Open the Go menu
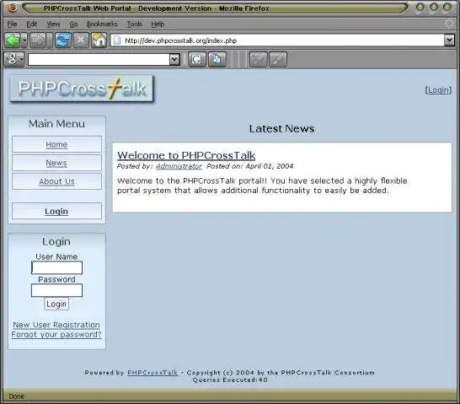Image resolution: width=460 pixels, height=404 pixels. pyautogui.click(x=73, y=24)
